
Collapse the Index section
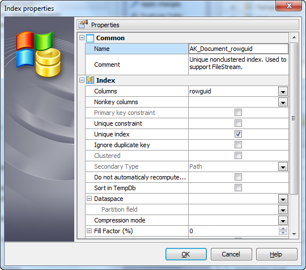coord(82,80)
